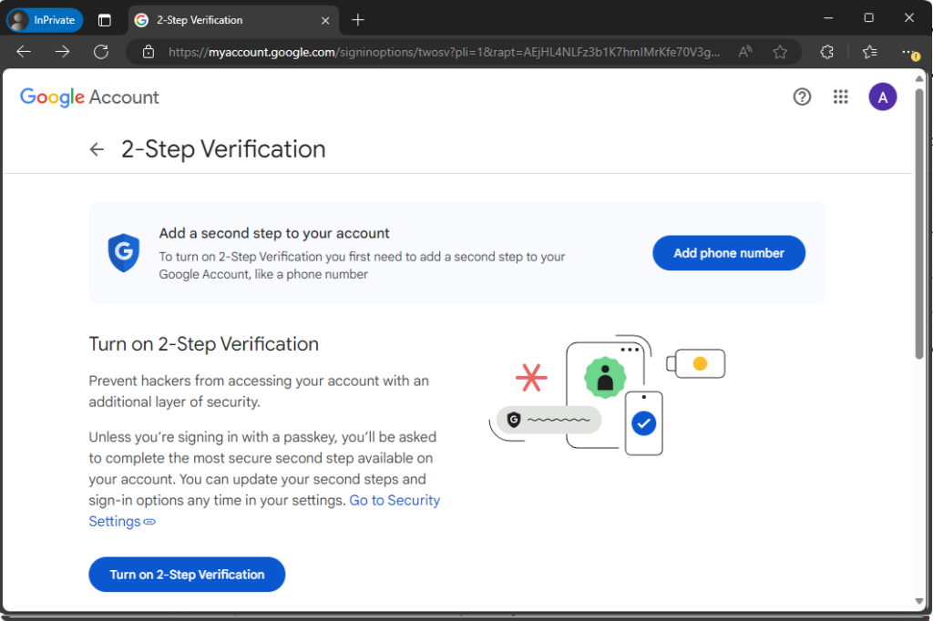Click the address bar URL field
Image resolution: width=933 pixels, height=621 pixels.
(x=437, y=52)
